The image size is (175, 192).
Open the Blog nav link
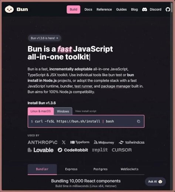click(134, 10)
